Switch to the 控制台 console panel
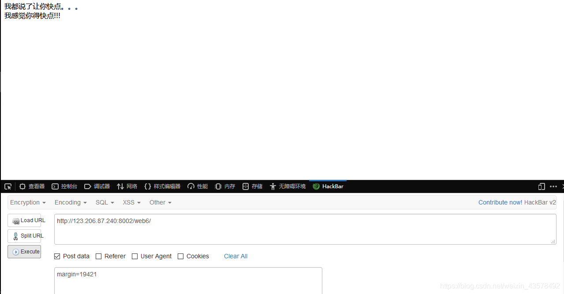The image size is (564, 294). pyautogui.click(x=64, y=186)
